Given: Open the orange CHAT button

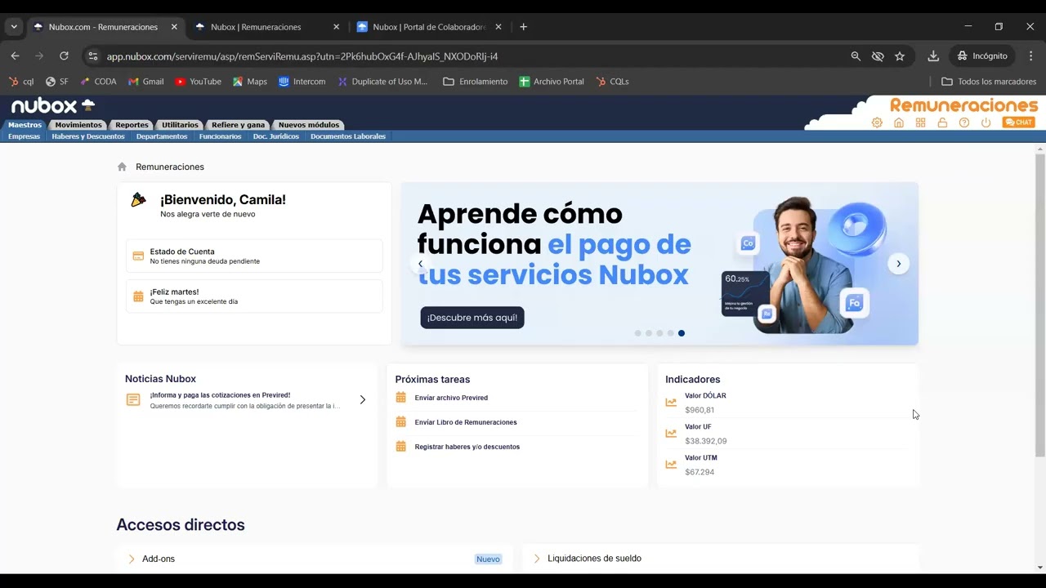Looking at the screenshot, I should point(1019,122).
